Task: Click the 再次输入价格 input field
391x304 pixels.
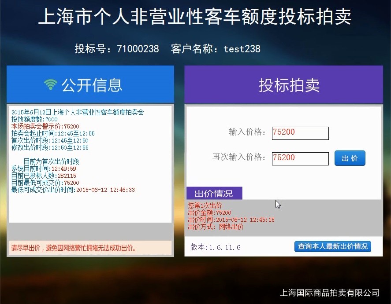Action: 300,159
